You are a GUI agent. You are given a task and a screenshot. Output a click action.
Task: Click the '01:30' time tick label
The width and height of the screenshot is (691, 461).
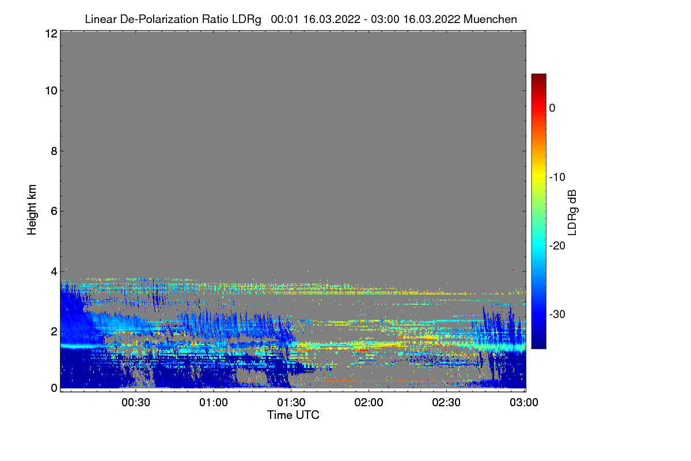pos(291,403)
